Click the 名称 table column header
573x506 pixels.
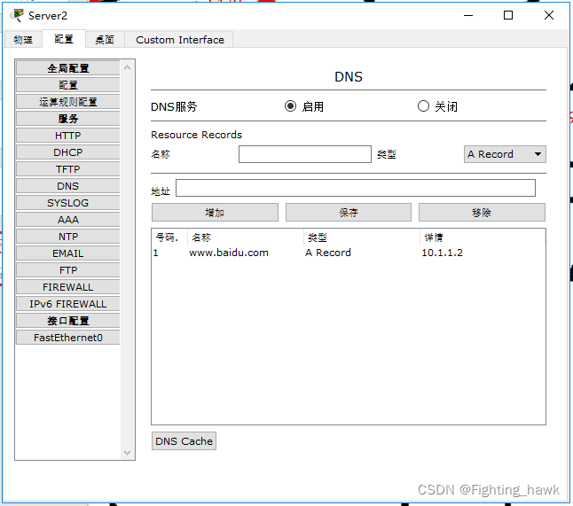[x=245, y=237]
